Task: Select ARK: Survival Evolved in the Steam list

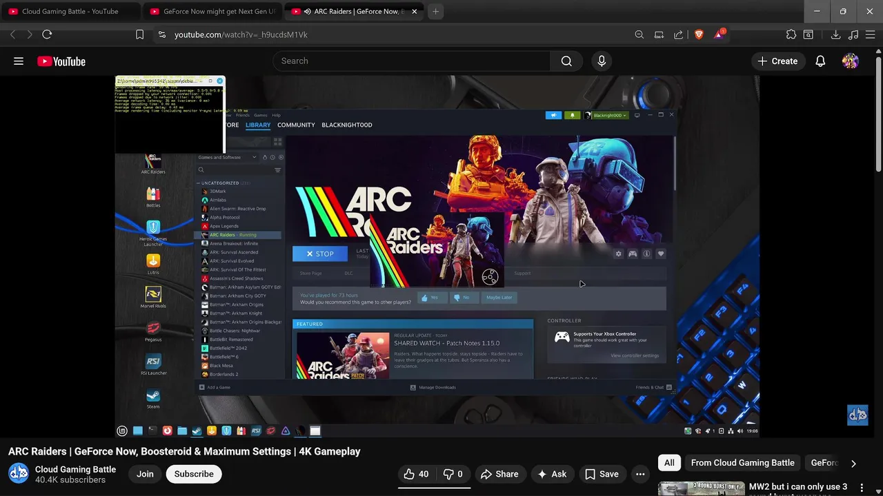Action: point(232,261)
